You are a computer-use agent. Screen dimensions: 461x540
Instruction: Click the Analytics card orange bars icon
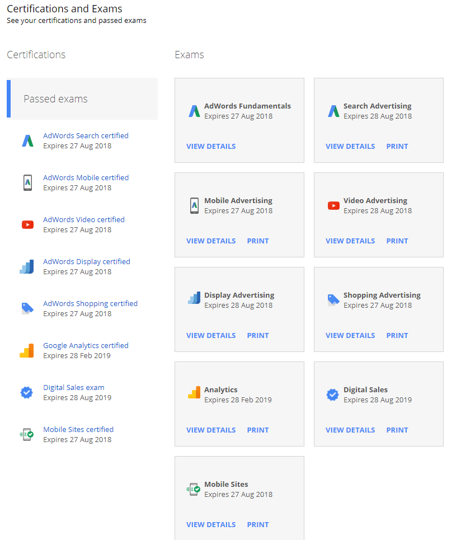(194, 393)
